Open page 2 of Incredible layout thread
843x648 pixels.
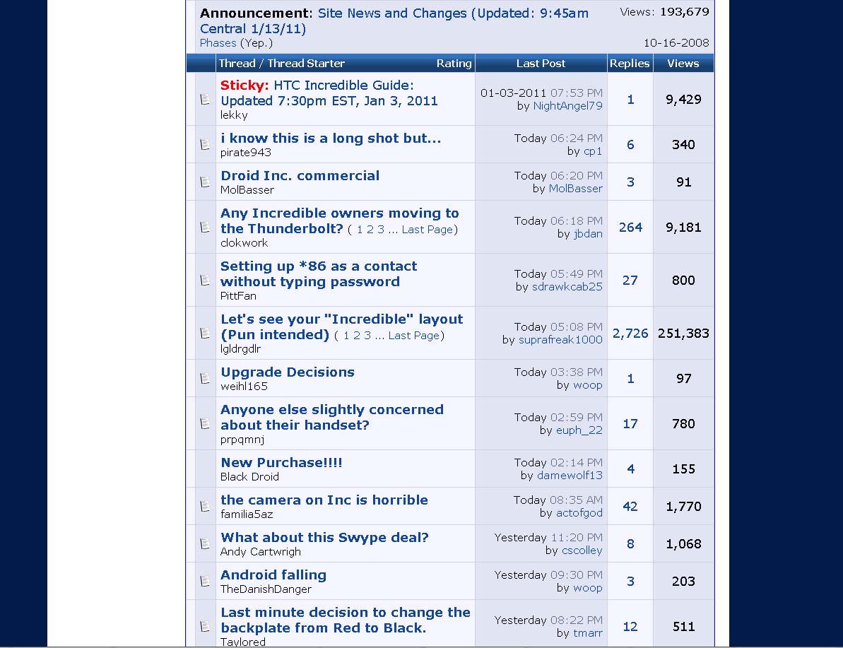357,336
